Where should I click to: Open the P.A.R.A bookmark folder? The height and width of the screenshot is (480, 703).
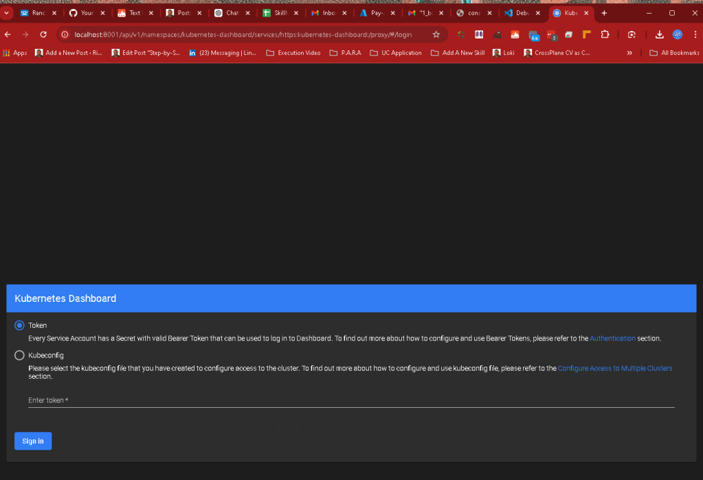(x=345, y=53)
